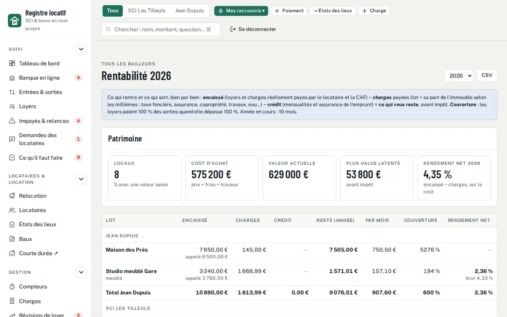Click the Compteurs gauge icon
This screenshot has width=507, height=317.
(x=12, y=286)
